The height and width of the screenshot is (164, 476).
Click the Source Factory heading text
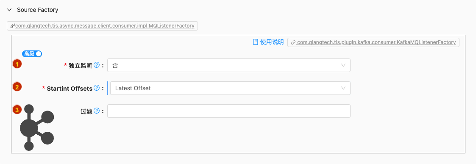(x=38, y=10)
